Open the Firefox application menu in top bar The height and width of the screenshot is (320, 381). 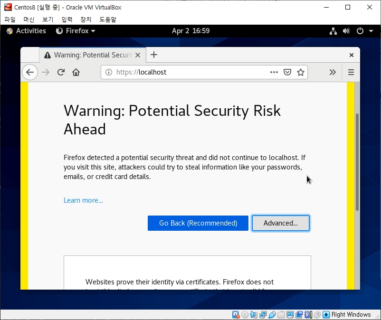[76, 31]
